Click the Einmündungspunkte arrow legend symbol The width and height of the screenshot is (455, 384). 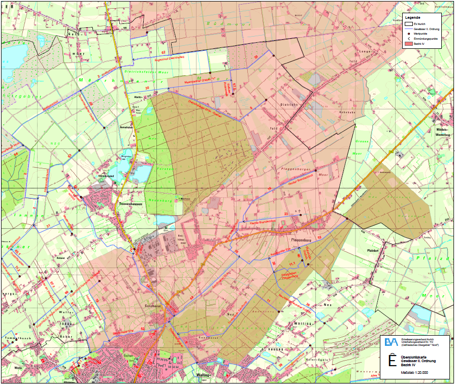(409, 38)
